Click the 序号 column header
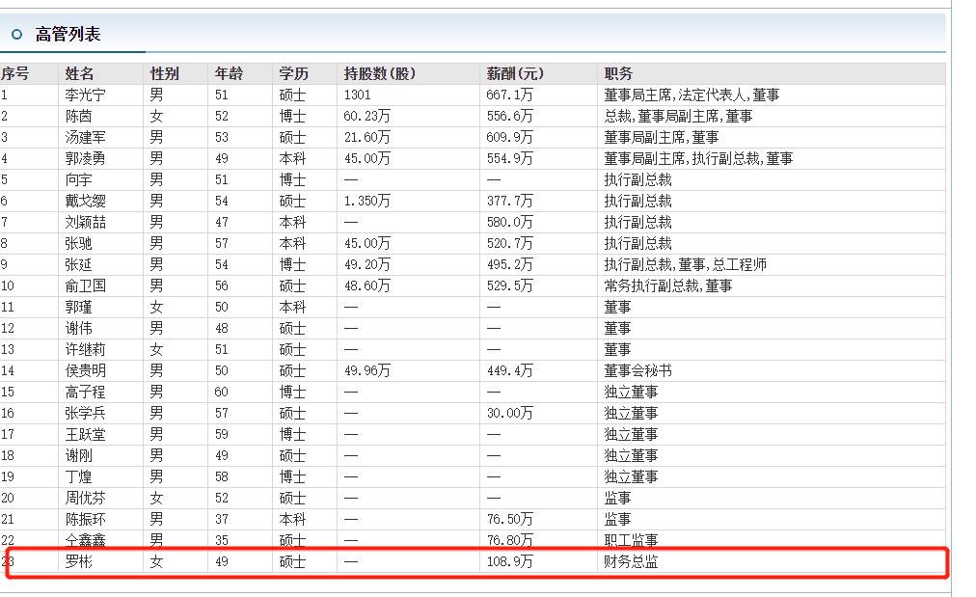This screenshot has height=597, width=976. coord(15,73)
